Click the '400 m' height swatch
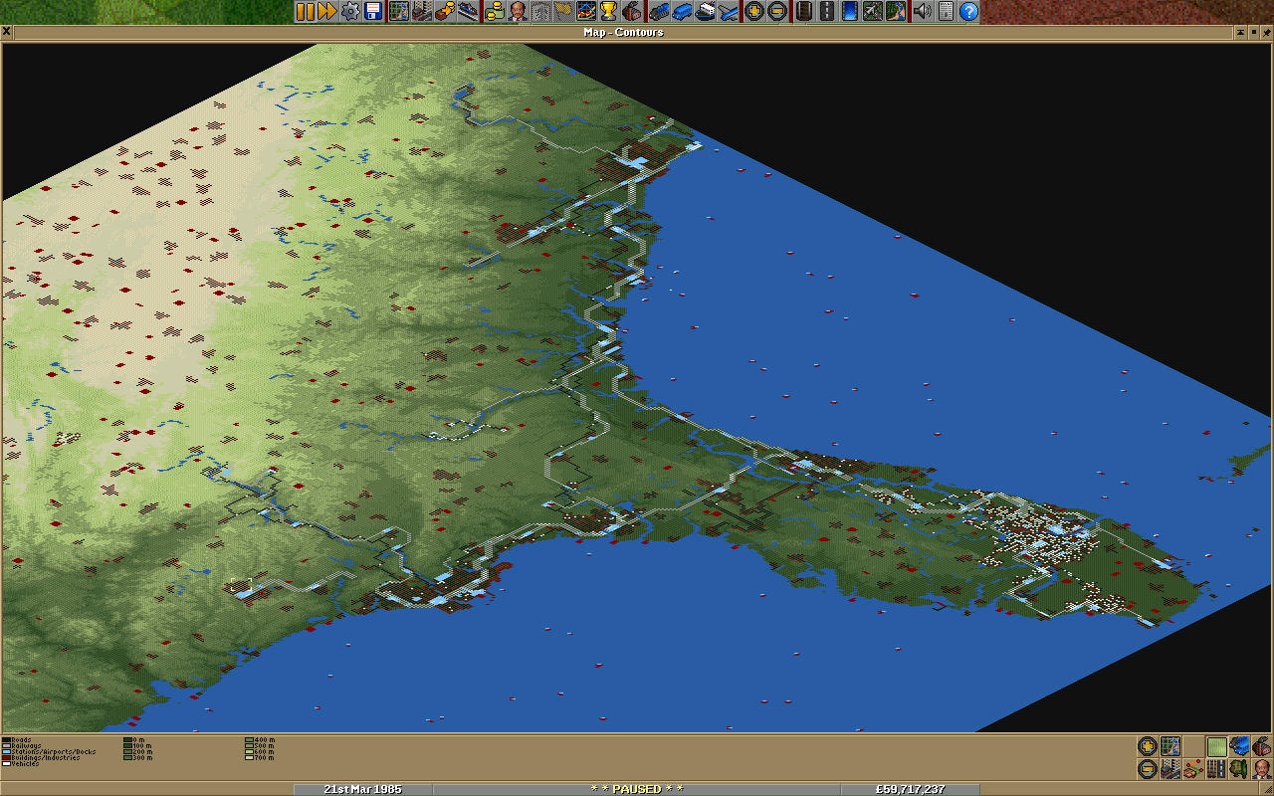 click(249, 740)
